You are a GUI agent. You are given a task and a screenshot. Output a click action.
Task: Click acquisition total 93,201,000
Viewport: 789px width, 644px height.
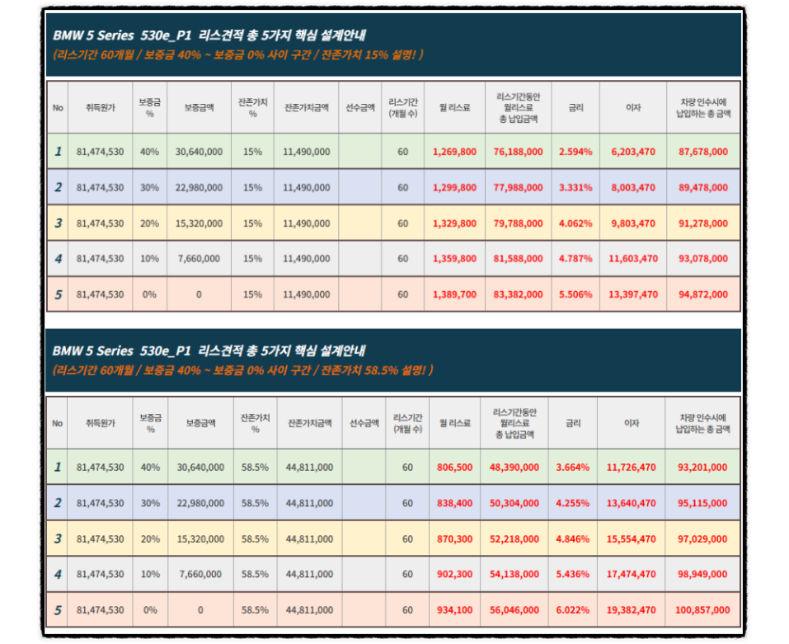click(x=702, y=467)
